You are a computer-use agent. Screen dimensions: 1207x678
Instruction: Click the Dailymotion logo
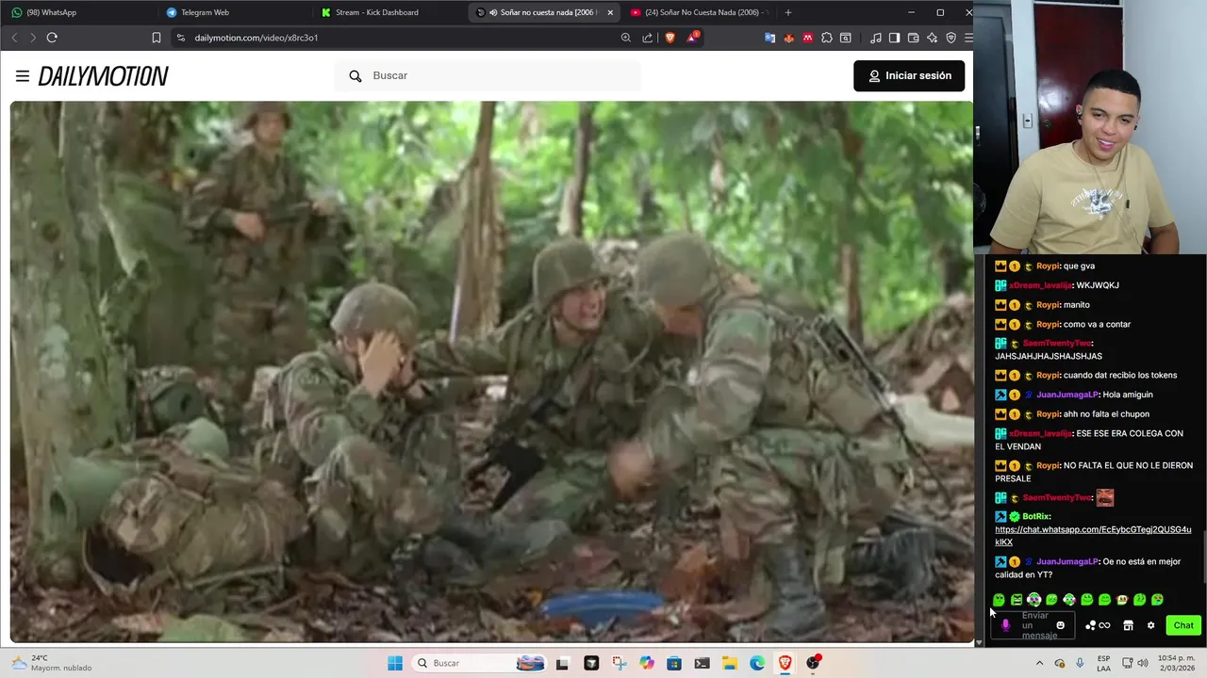pos(104,76)
